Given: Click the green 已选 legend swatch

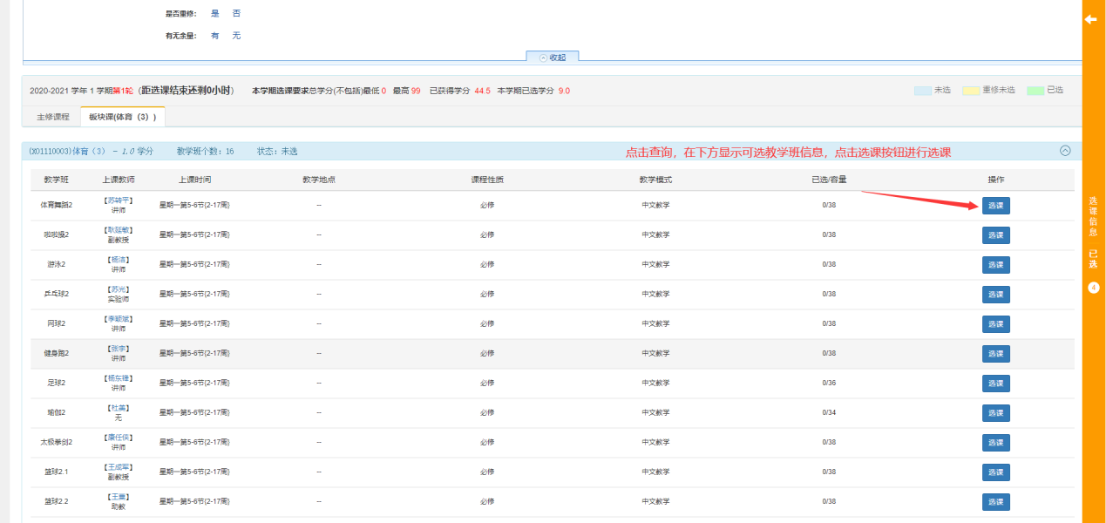Looking at the screenshot, I should tap(1035, 91).
